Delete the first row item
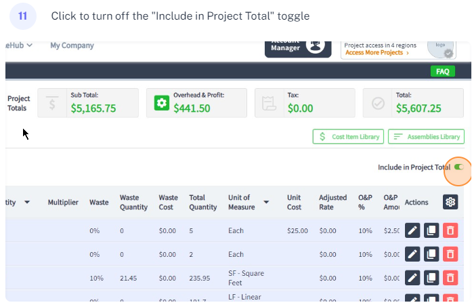This screenshot has width=472, height=307. pyautogui.click(x=449, y=230)
